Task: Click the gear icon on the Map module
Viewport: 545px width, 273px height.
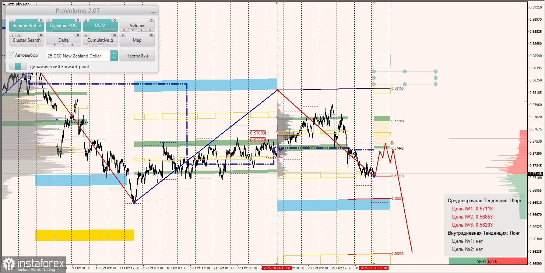Action: [151, 35]
